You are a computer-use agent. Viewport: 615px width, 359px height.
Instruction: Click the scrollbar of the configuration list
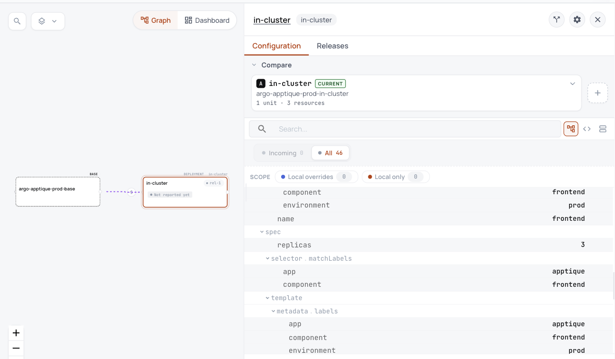pyautogui.click(x=614, y=286)
